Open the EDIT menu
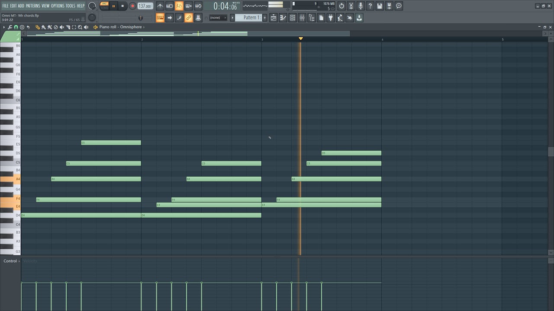The height and width of the screenshot is (311, 554). (x=13, y=6)
